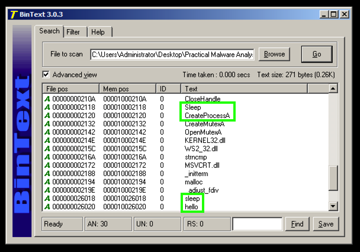Click the Find button
This screenshot has width=360, height=252.
297,224
